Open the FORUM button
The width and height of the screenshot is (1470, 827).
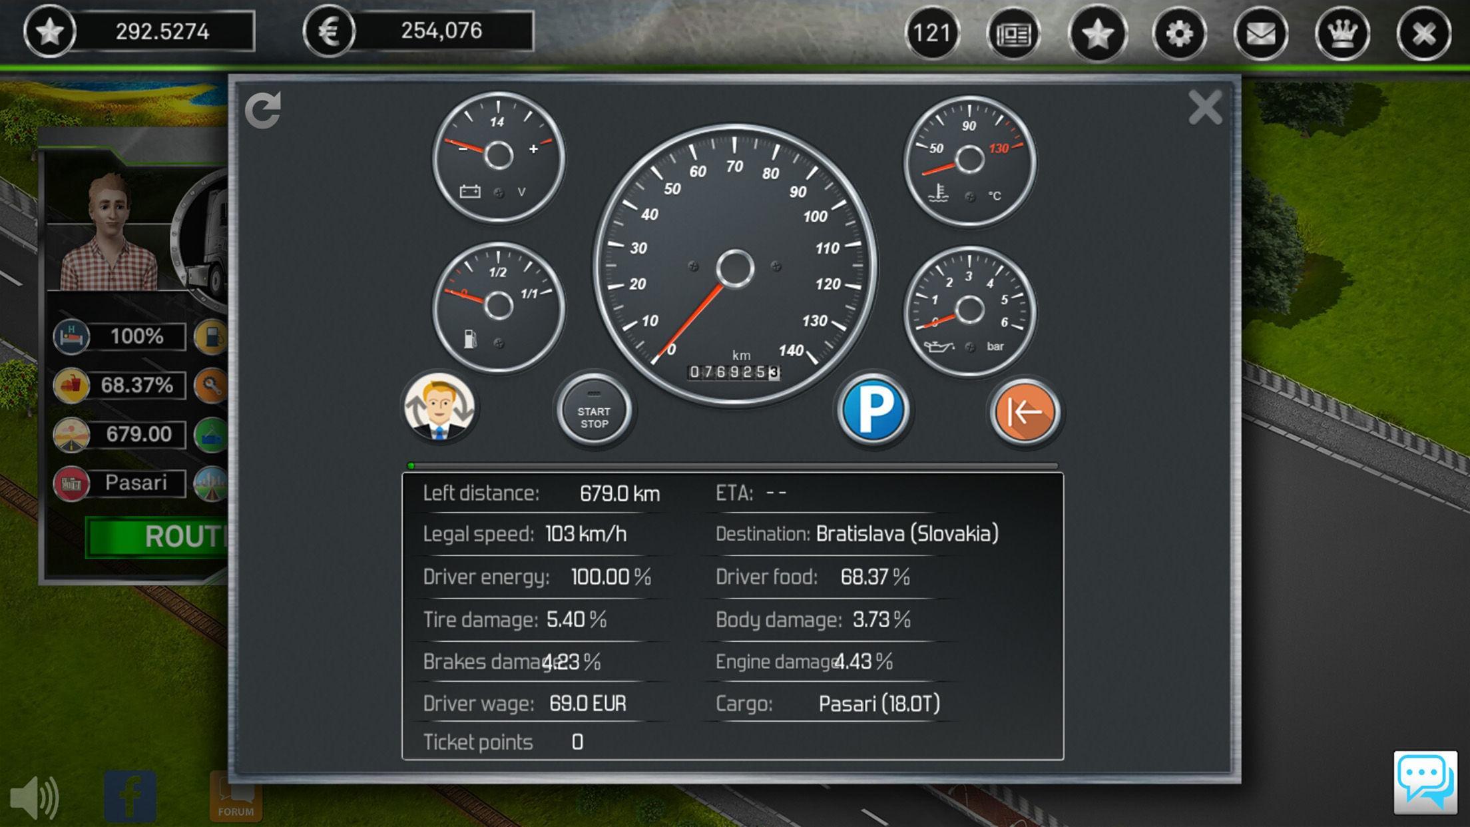(x=236, y=796)
